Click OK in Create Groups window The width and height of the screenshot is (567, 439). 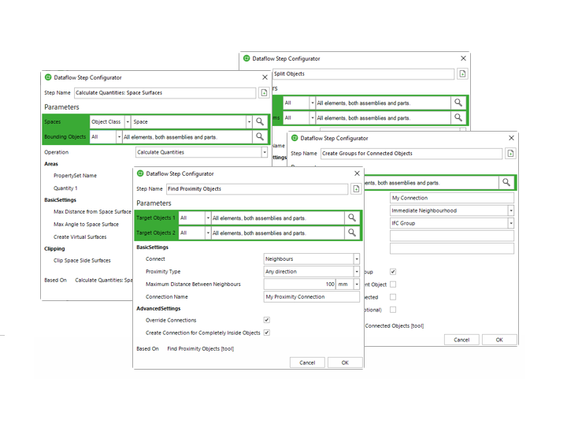point(499,340)
